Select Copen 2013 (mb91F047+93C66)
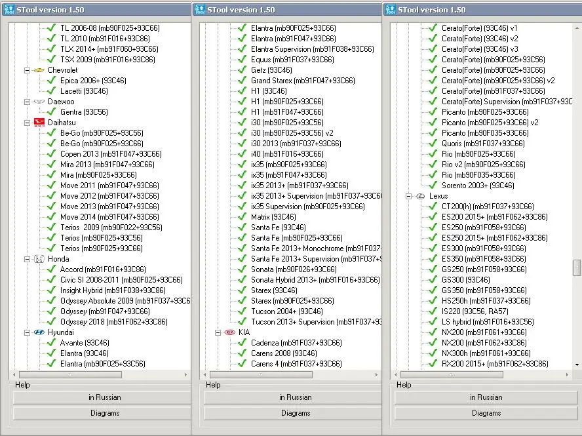 111,154
